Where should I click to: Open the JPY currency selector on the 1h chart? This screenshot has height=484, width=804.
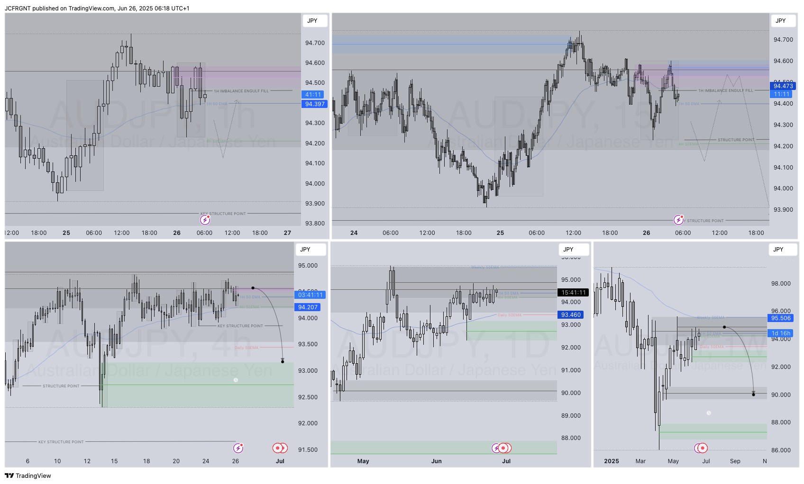[315, 21]
